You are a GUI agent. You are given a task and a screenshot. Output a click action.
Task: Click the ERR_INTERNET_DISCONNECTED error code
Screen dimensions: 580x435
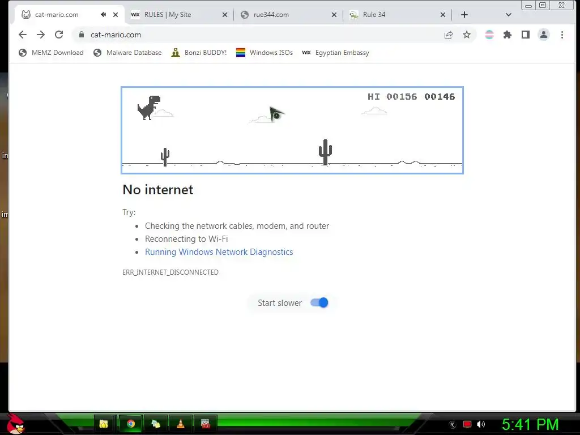coord(170,272)
